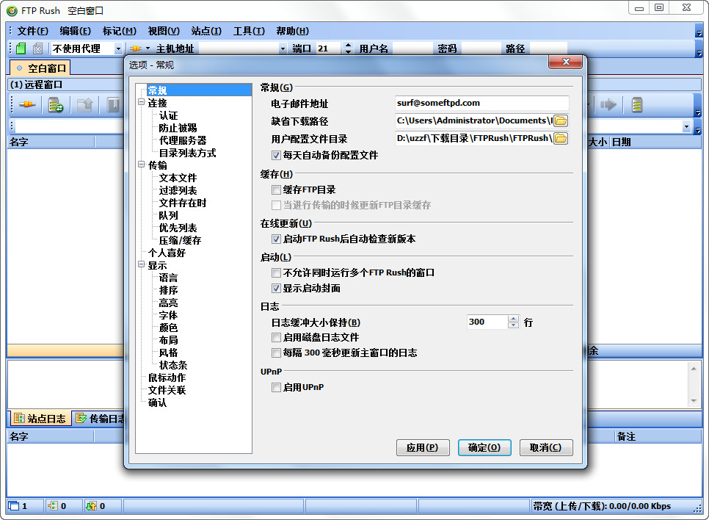This screenshot has width=709, height=520.
Task: Select 防止被踢 in options tree
Action: tap(178, 128)
